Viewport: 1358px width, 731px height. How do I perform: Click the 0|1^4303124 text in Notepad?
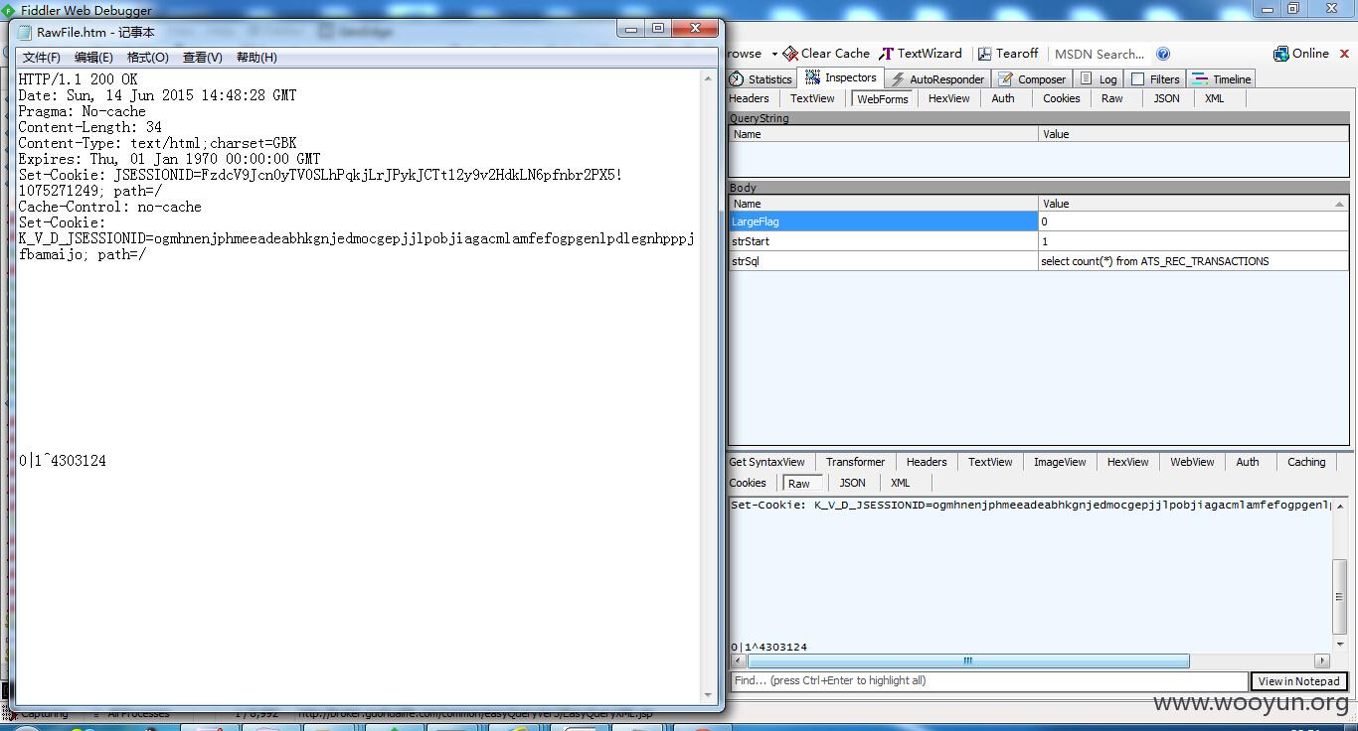(x=63, y=461)
